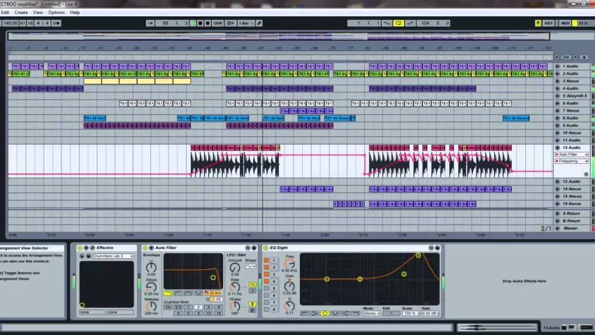Screen dimensions: 595x335
Task: Click Auto Filter hot-swap preset icon
Action: 248,248
